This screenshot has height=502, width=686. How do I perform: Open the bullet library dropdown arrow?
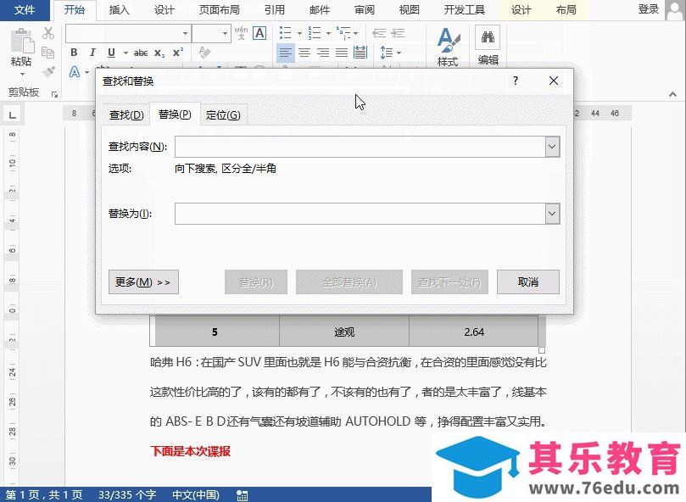pyautogui.click(x=299, y=33)
